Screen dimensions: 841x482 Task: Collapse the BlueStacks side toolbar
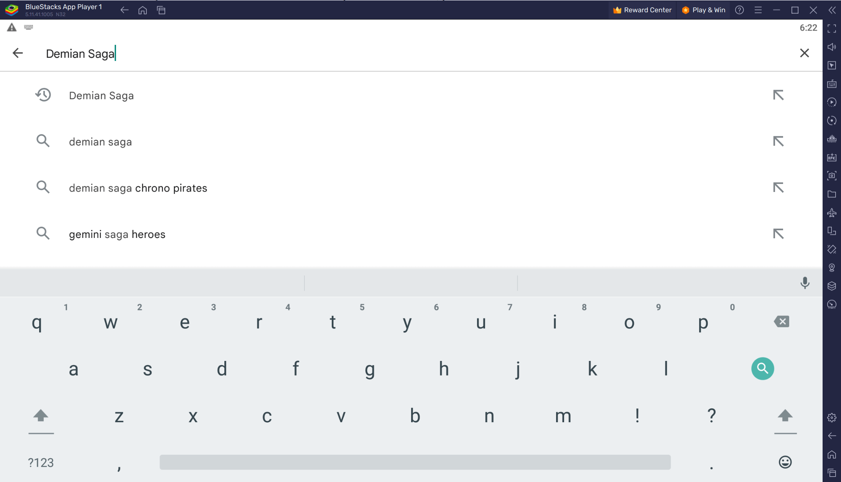point(832,10)
